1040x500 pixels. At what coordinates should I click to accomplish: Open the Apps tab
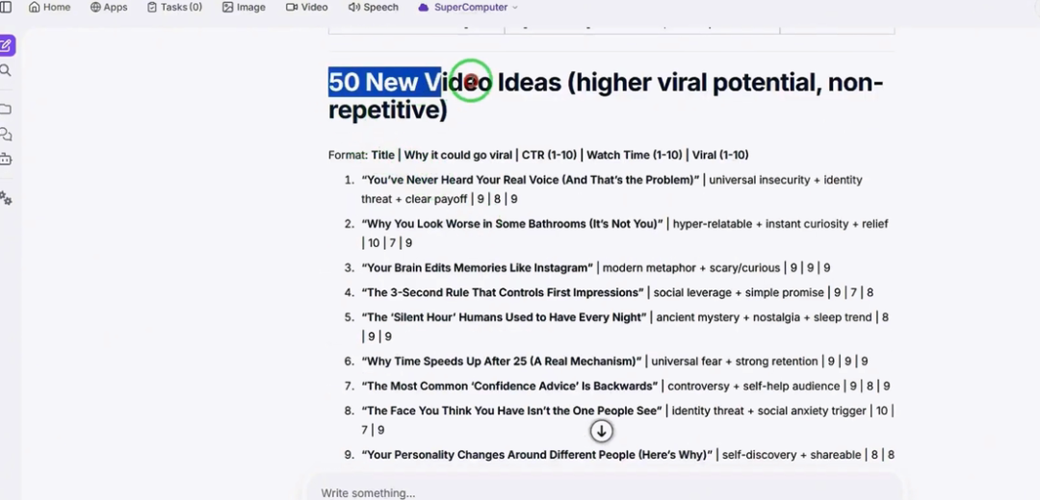[x=109, y=8]
